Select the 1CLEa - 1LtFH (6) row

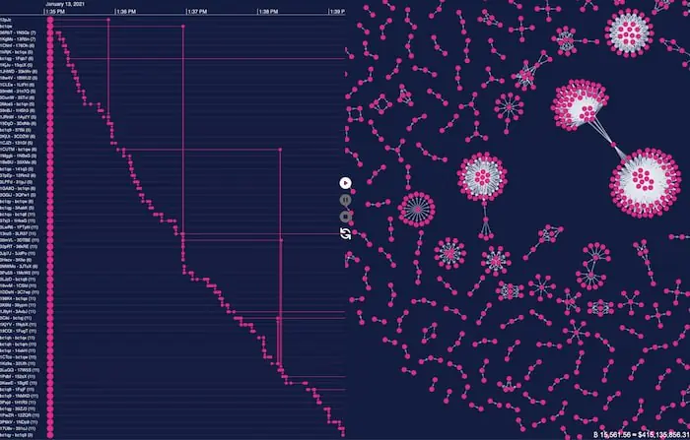pos(20,84)
